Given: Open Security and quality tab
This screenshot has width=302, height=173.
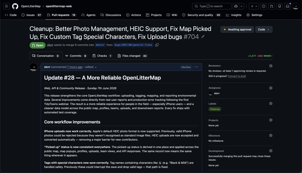Looking at the screenshot, I should (201, 15).
